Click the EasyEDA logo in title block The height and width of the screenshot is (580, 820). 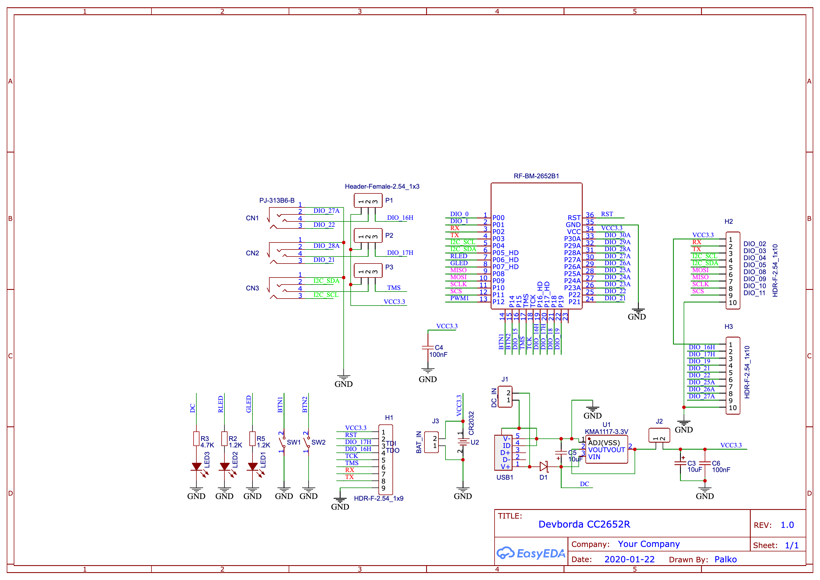(530, 553)
